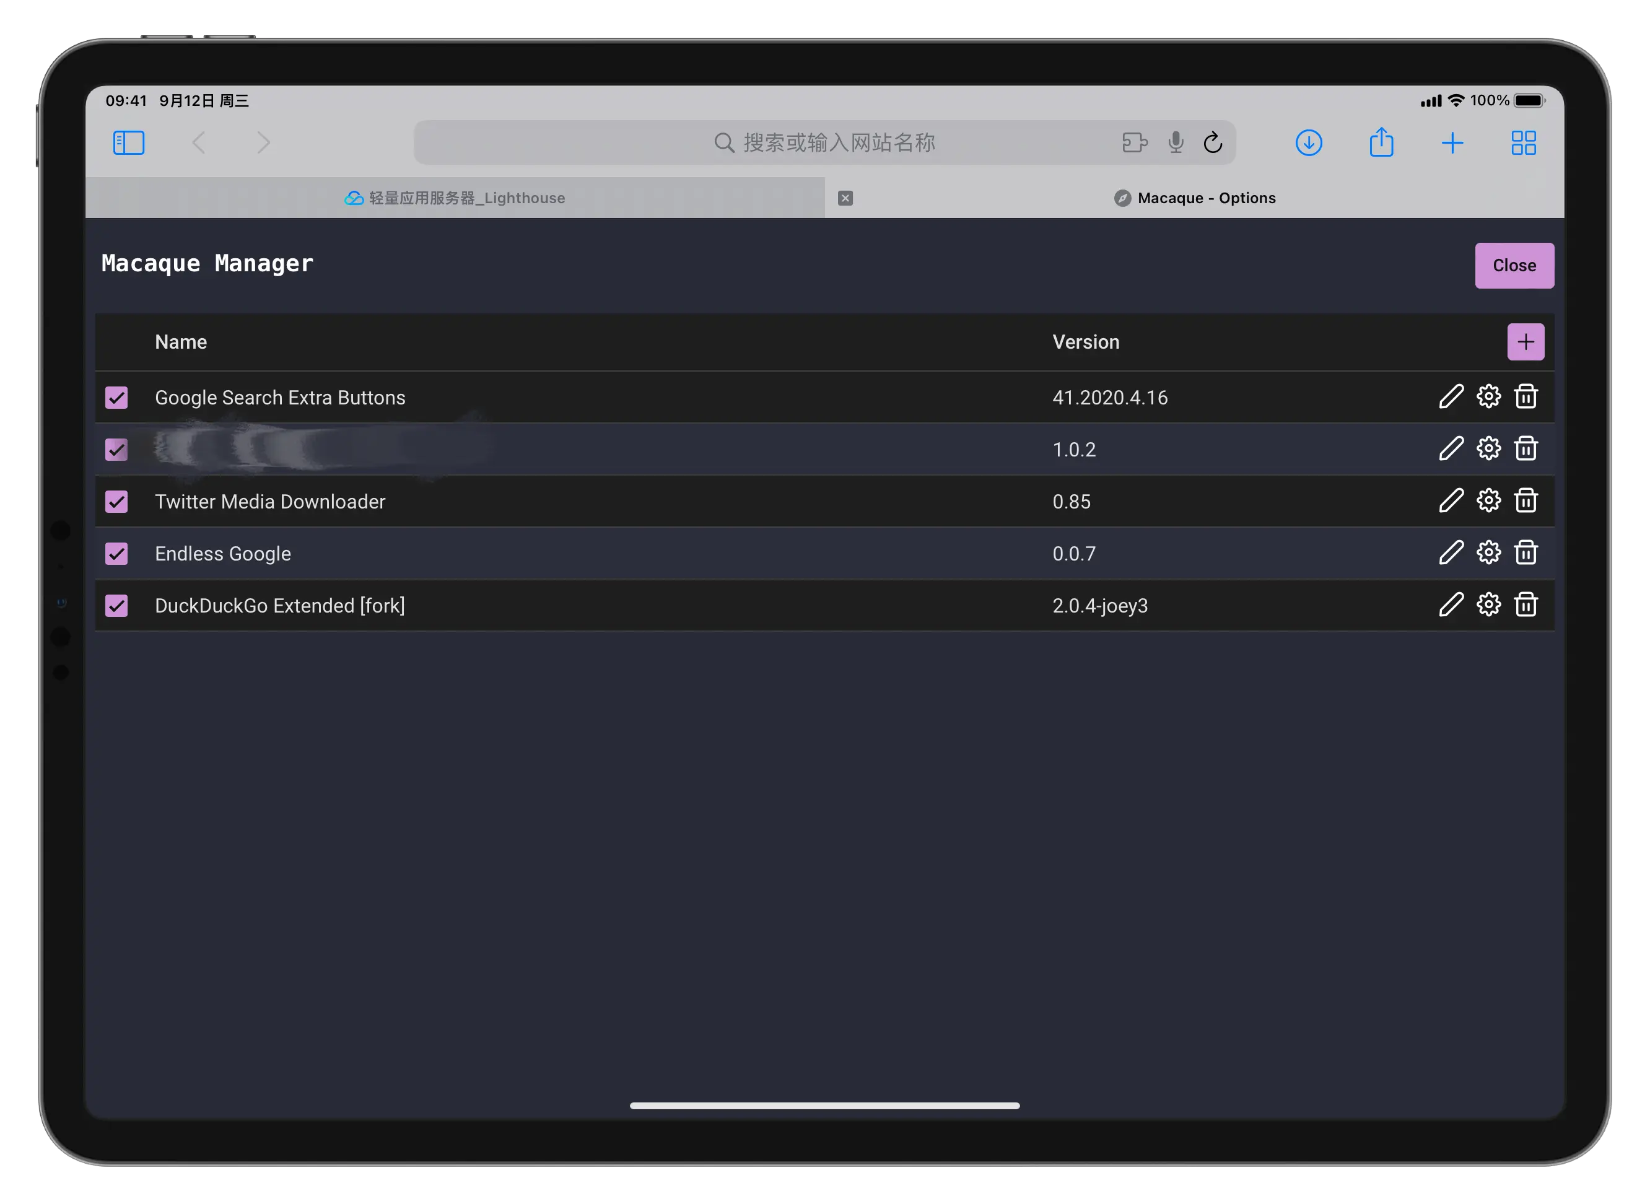Select the DuckDuckGo Extended [fork] name
The width and height of the screenshot is (1650, 1204).
(280, 606)
